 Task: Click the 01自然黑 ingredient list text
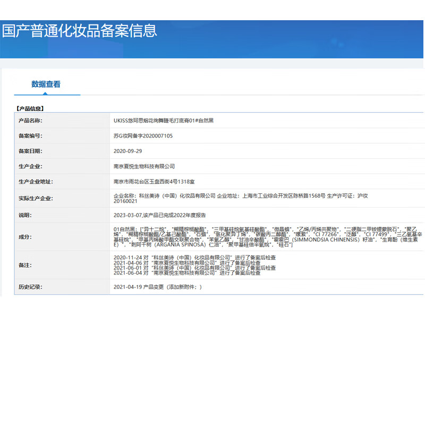266,236
